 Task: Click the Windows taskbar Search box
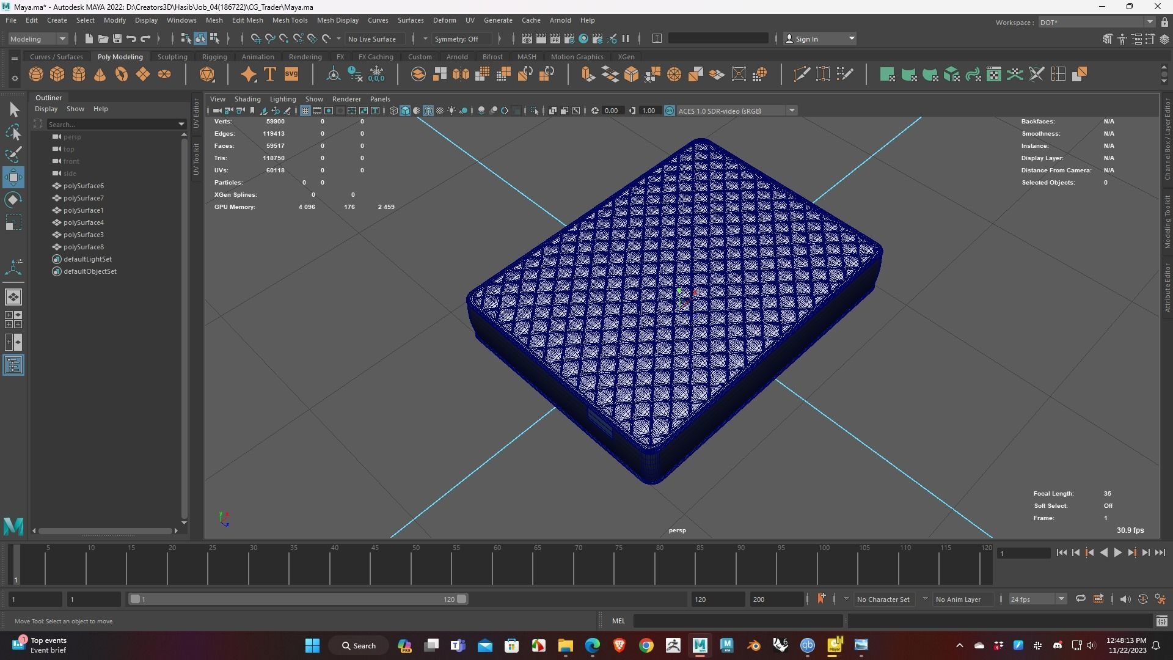359,645
